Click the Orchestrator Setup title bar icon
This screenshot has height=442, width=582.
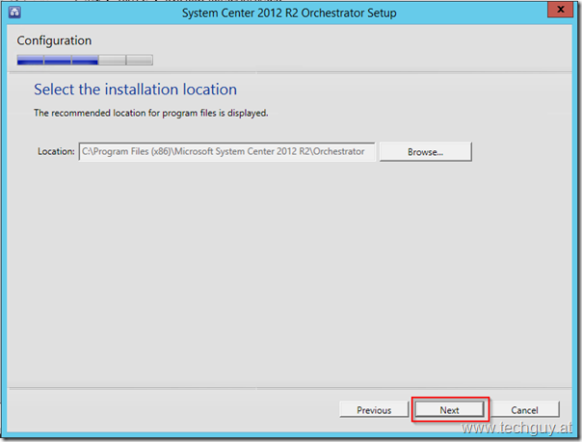tap(14, 12)
